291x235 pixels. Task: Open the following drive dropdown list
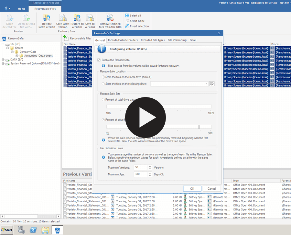pyautogui.click(x=206, y=84)
